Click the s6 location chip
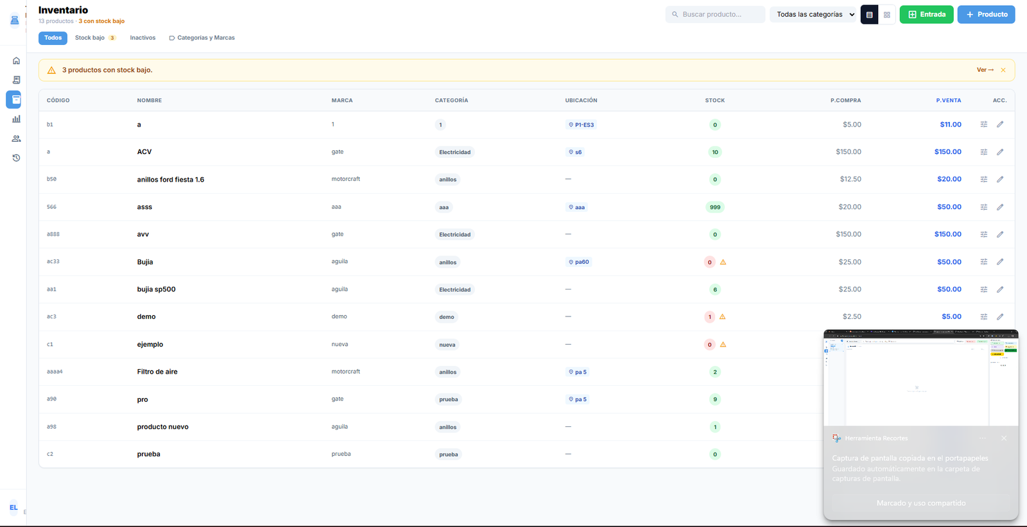 (x=575, y=152)
